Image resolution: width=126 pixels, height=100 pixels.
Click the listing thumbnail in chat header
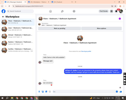pyautogui.click(x=41, y=18)
